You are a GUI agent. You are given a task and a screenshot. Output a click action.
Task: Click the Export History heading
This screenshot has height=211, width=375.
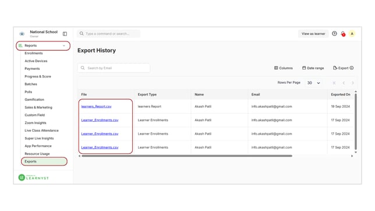97,51
